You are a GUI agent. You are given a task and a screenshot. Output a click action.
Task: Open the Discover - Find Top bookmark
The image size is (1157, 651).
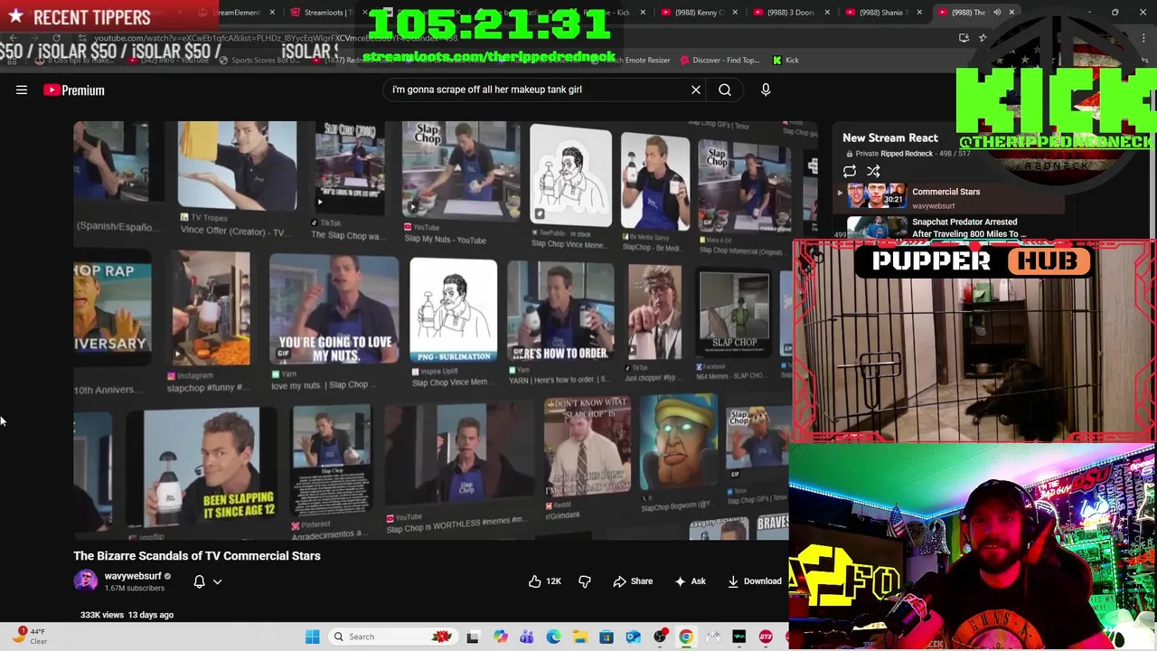click(x=719, y=60)
